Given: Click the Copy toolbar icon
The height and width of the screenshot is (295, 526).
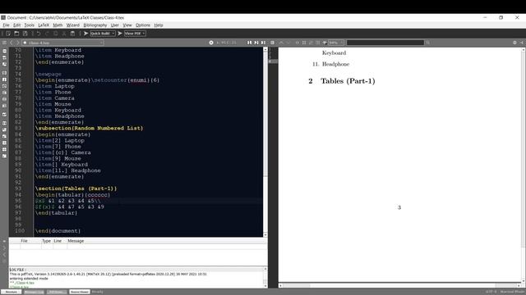Looking at the screenshot, I should coord(56,34).
